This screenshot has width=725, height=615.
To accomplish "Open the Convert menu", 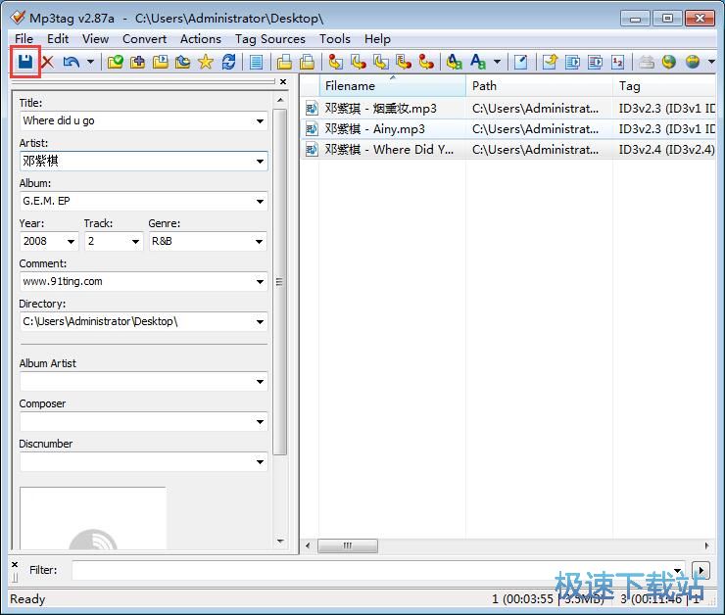I will point(144,39).
